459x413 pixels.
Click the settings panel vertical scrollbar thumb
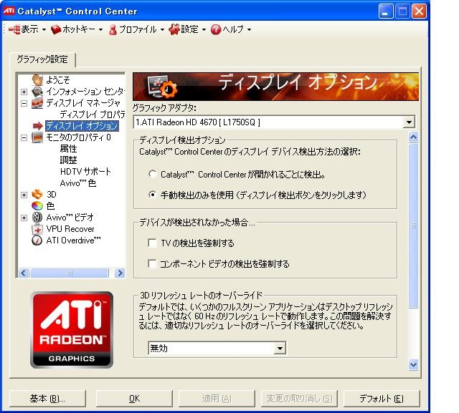pos(413,225)
